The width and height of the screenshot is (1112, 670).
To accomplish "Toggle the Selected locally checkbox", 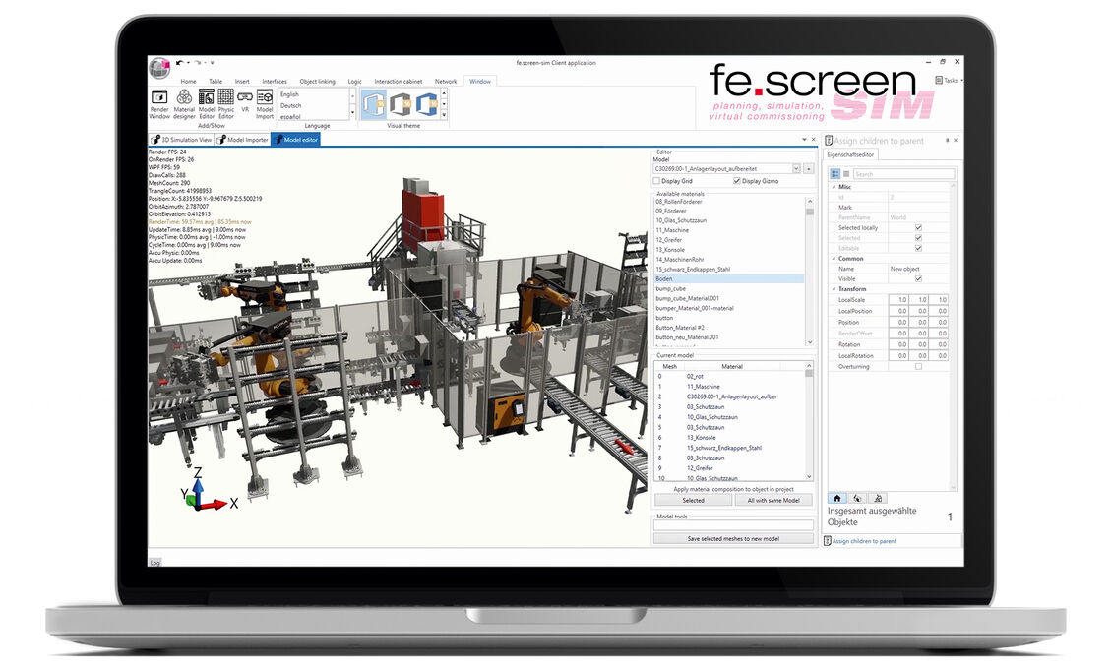I will coord(918,228).
